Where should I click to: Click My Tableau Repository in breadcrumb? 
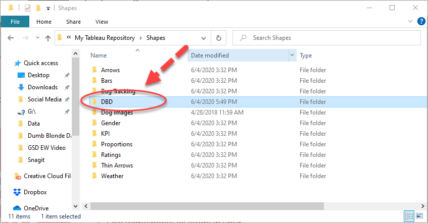(105, 38)
